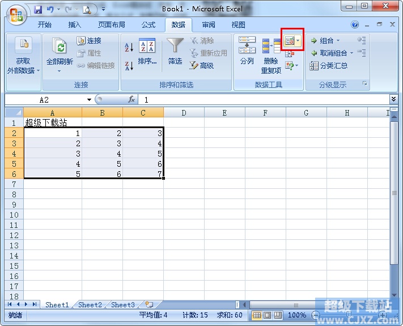Switch to Page Layout view in status bar
The image size is (403, 326).
[268, 315]
